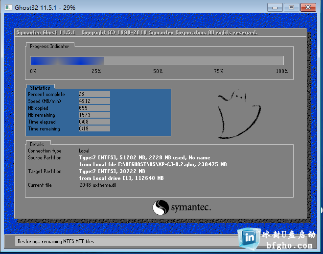The image size is (323, 254).
Task: Click the 'Percent complete' label
Action: tap(46, 95)
